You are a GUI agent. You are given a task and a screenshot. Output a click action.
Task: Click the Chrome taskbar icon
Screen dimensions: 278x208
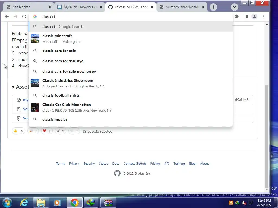coord(74,203)
